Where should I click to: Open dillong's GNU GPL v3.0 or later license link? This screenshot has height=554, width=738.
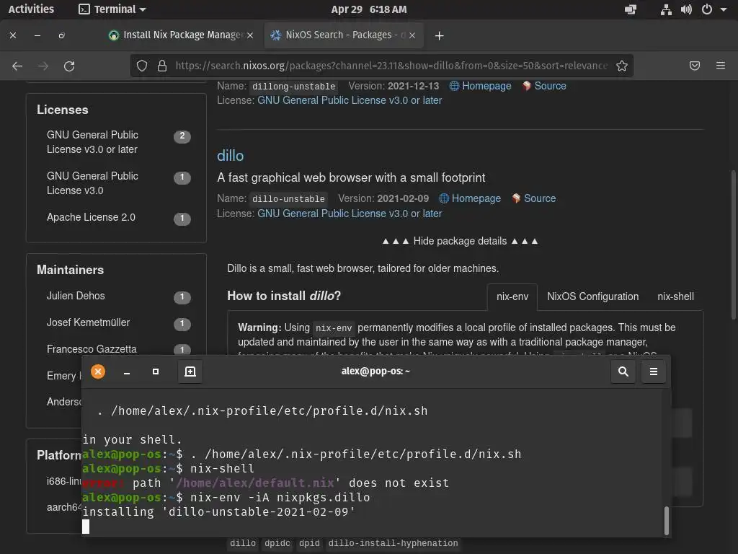click(x=350, y=100)
